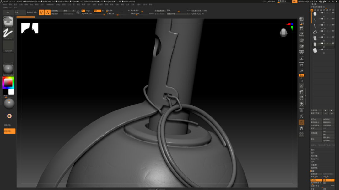This screenshot has height=190, width=339.
Task: Toggle the floor grid icon
Action: (x=301, y=59)
